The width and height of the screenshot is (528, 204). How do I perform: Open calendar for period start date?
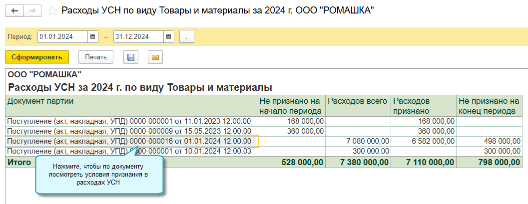[92, 37]
